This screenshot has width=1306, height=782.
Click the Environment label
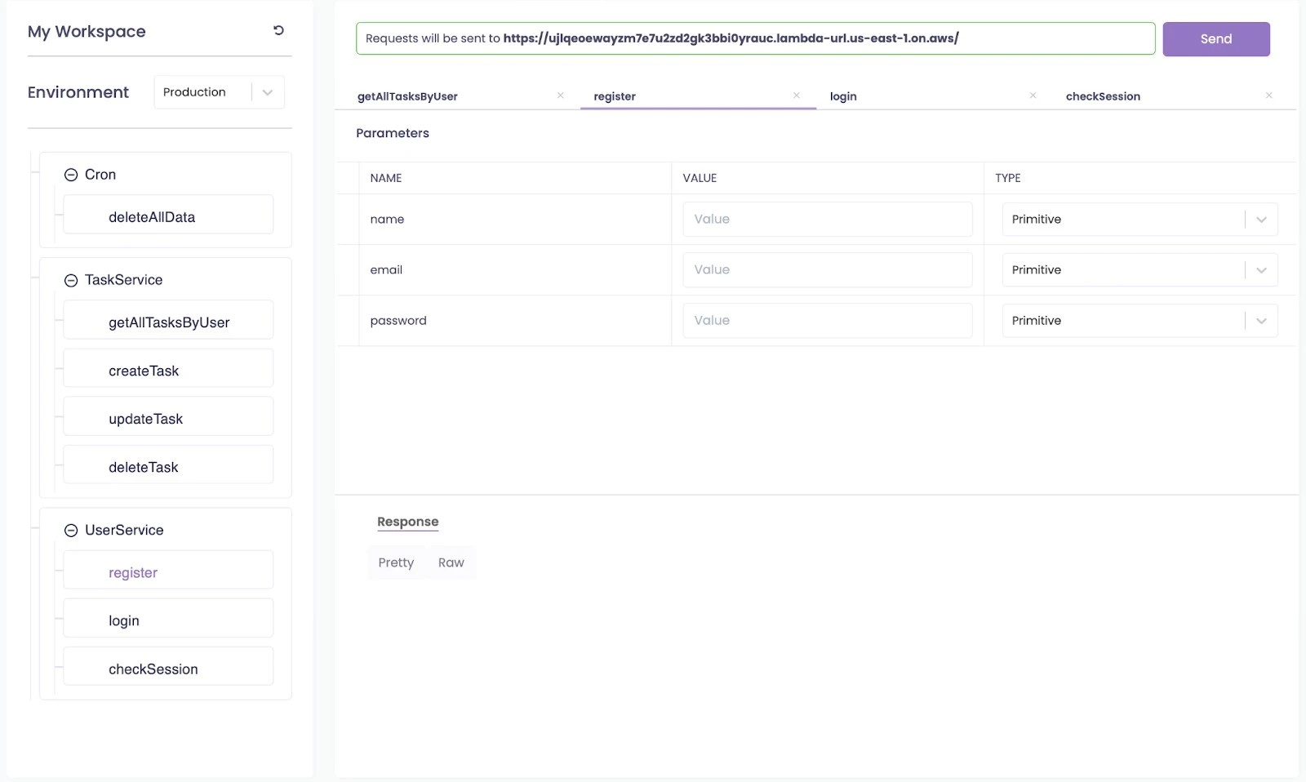(78, 92)
